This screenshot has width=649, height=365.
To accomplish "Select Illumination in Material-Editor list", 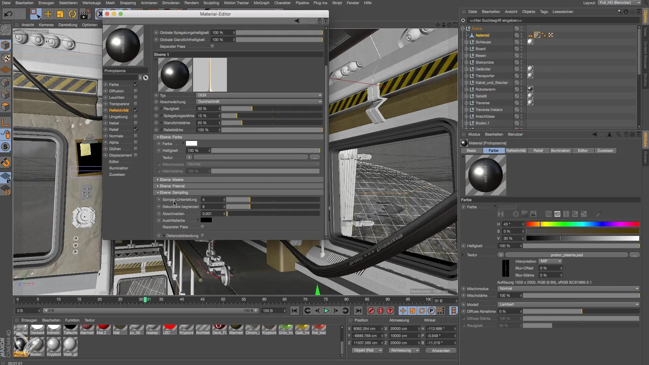I will (x=119, y=168).
